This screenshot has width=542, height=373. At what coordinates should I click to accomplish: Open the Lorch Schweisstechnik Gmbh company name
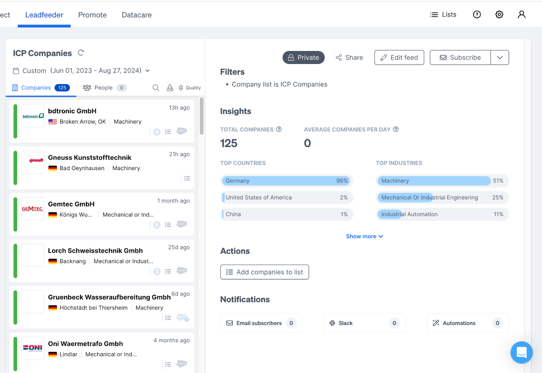tap(95, 251)
